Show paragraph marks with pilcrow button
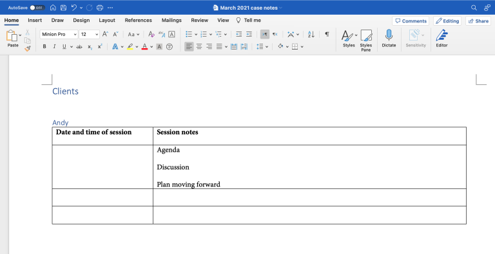The height and width of the screenshot is (254, 495). pos(327,34)
